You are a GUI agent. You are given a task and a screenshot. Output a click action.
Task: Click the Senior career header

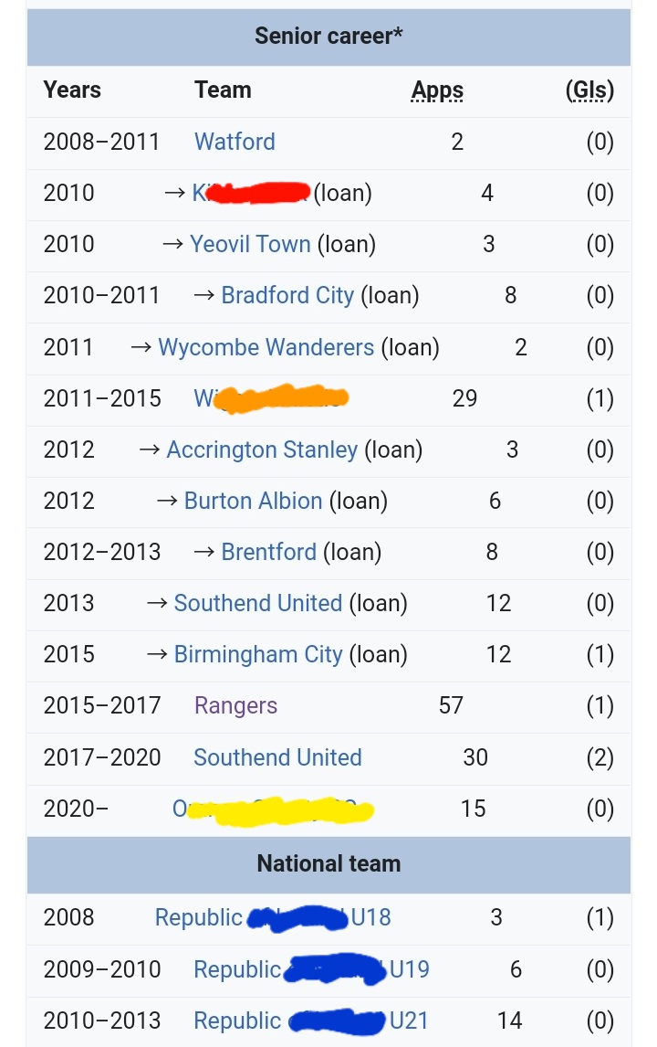[328, 37]
